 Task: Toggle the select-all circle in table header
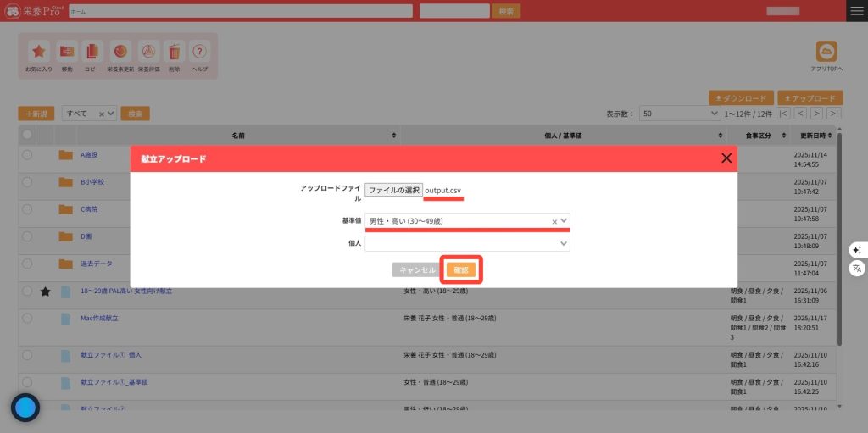(27, 135)
